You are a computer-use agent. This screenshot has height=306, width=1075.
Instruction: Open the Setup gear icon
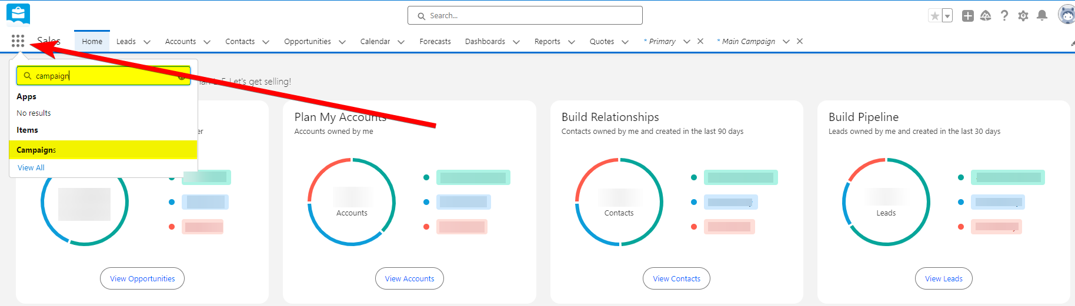pos(1023,16)
